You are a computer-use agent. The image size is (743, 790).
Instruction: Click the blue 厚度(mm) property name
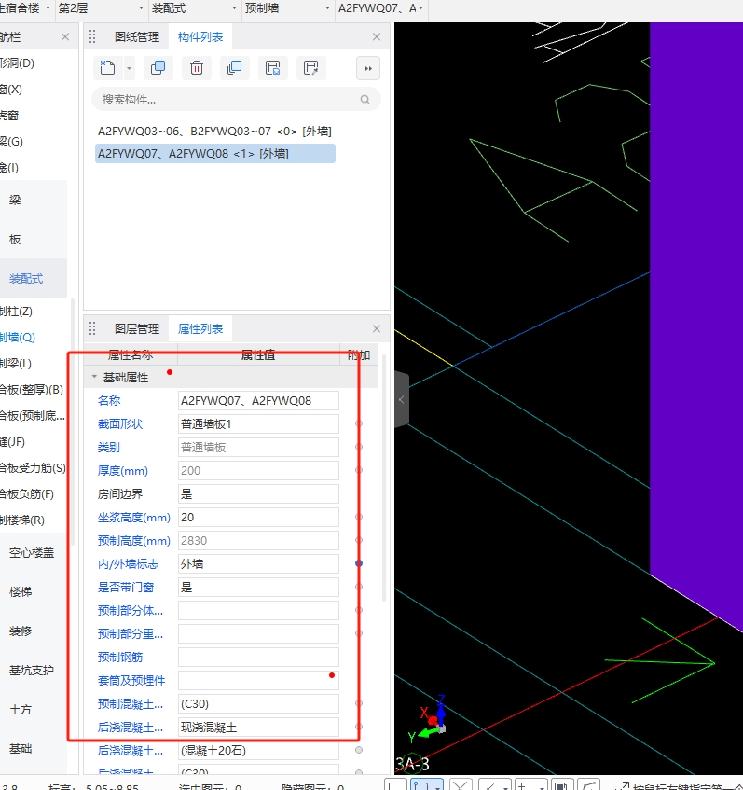pyautogui.click(x=122, y=471)
